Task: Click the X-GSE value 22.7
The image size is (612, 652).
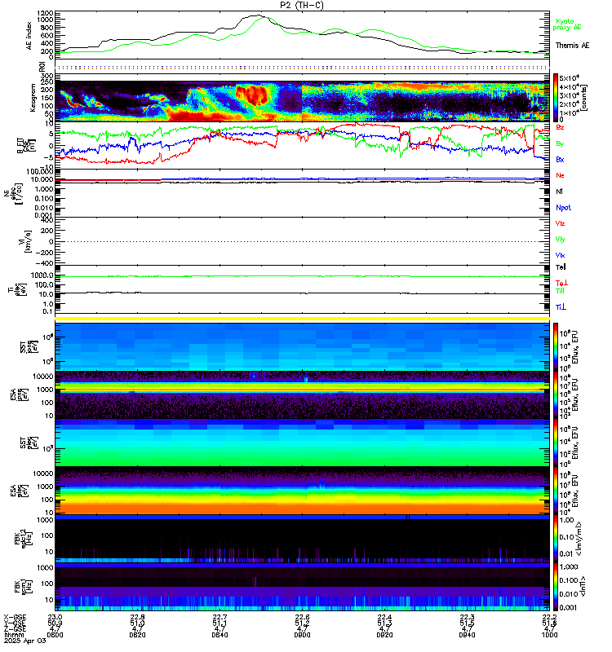Action: 220,617
